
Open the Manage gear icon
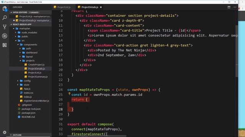(x=5, y=132)
